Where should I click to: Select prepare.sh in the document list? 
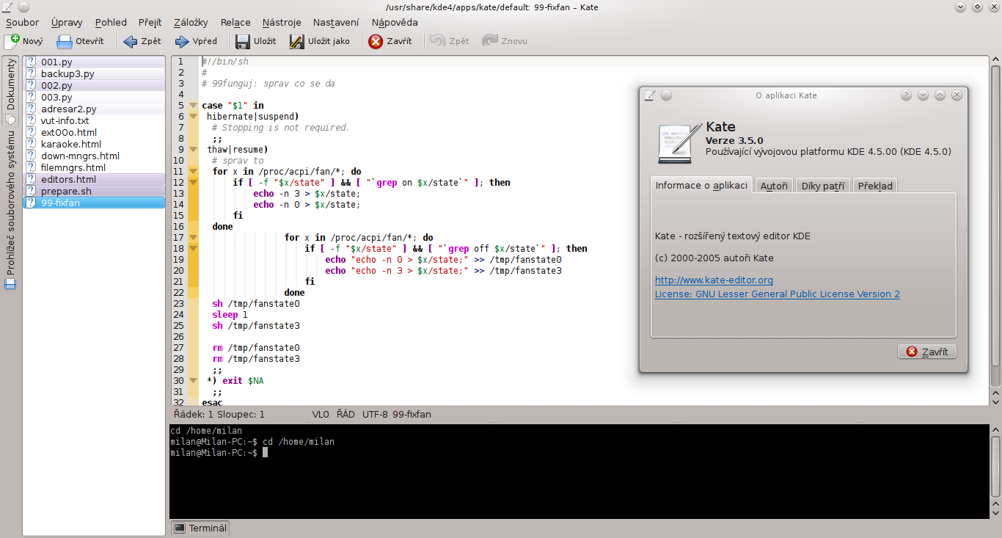pos(95,192)
